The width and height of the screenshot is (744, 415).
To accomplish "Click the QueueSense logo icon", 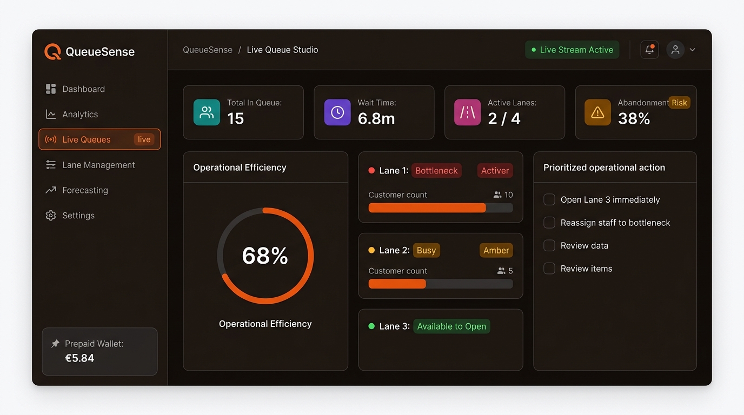I will (x=52, y=52).
